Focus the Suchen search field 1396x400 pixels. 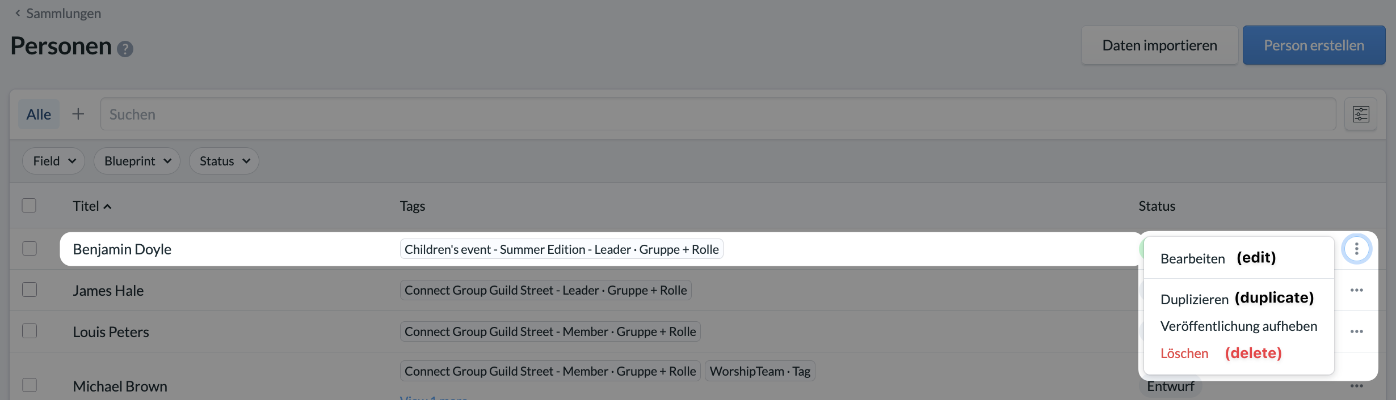[718, 114]
